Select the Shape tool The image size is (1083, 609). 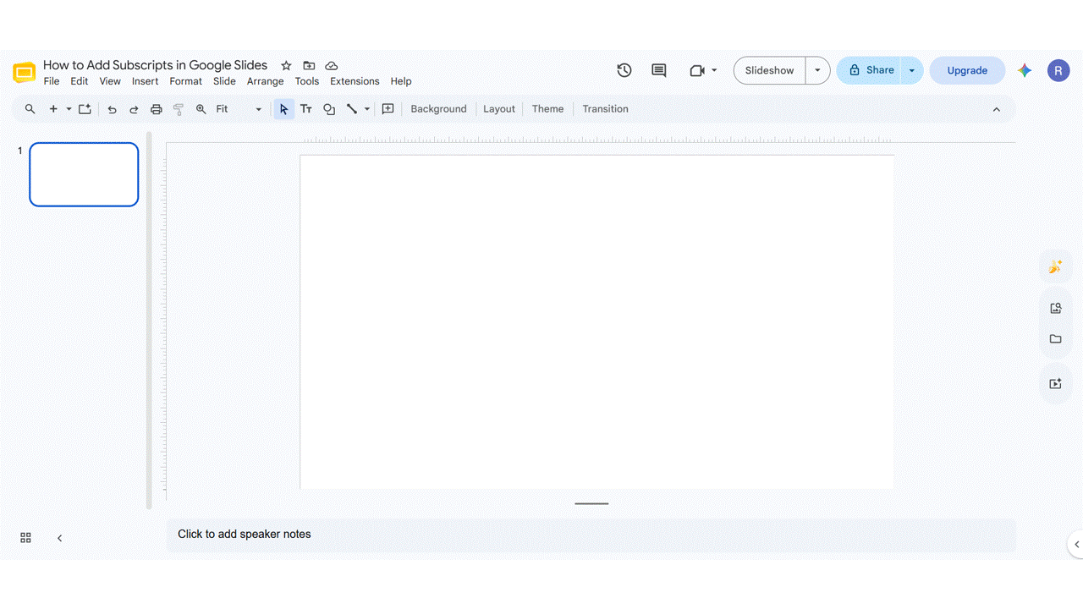pyautogui.click(x=329, y=109)
